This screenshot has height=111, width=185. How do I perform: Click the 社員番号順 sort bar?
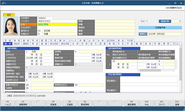click(x=160, y=27)
